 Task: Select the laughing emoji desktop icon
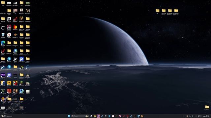tap(3, 99)
